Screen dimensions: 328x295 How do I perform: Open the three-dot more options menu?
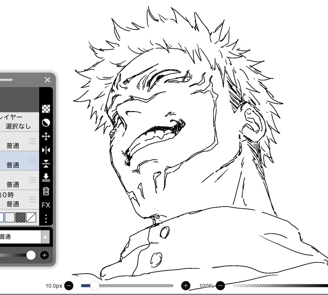click(46, 218)
